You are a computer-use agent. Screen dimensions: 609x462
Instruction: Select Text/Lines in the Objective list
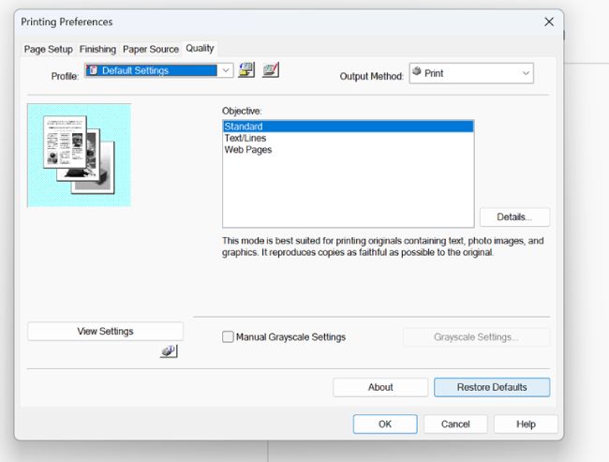(245, 138)
